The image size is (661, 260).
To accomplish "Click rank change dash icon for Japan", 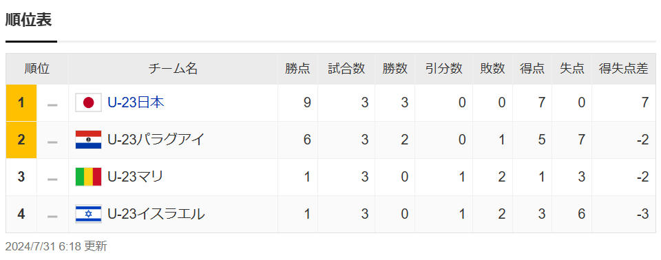I will click(x=53, y=105).
